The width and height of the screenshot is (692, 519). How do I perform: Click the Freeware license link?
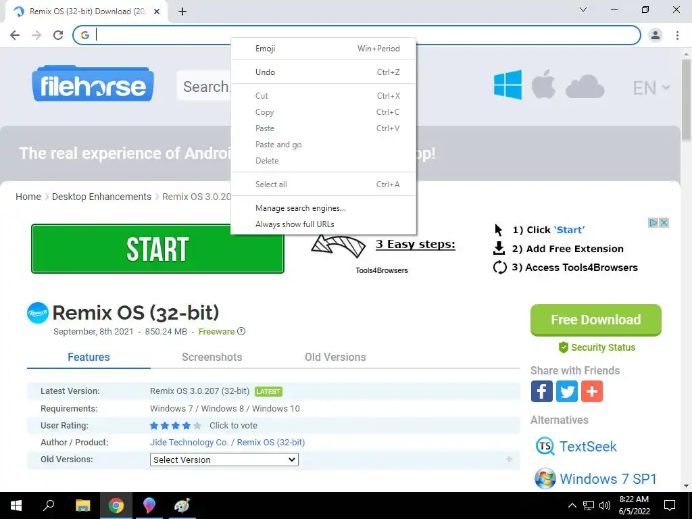click(216, 331)
